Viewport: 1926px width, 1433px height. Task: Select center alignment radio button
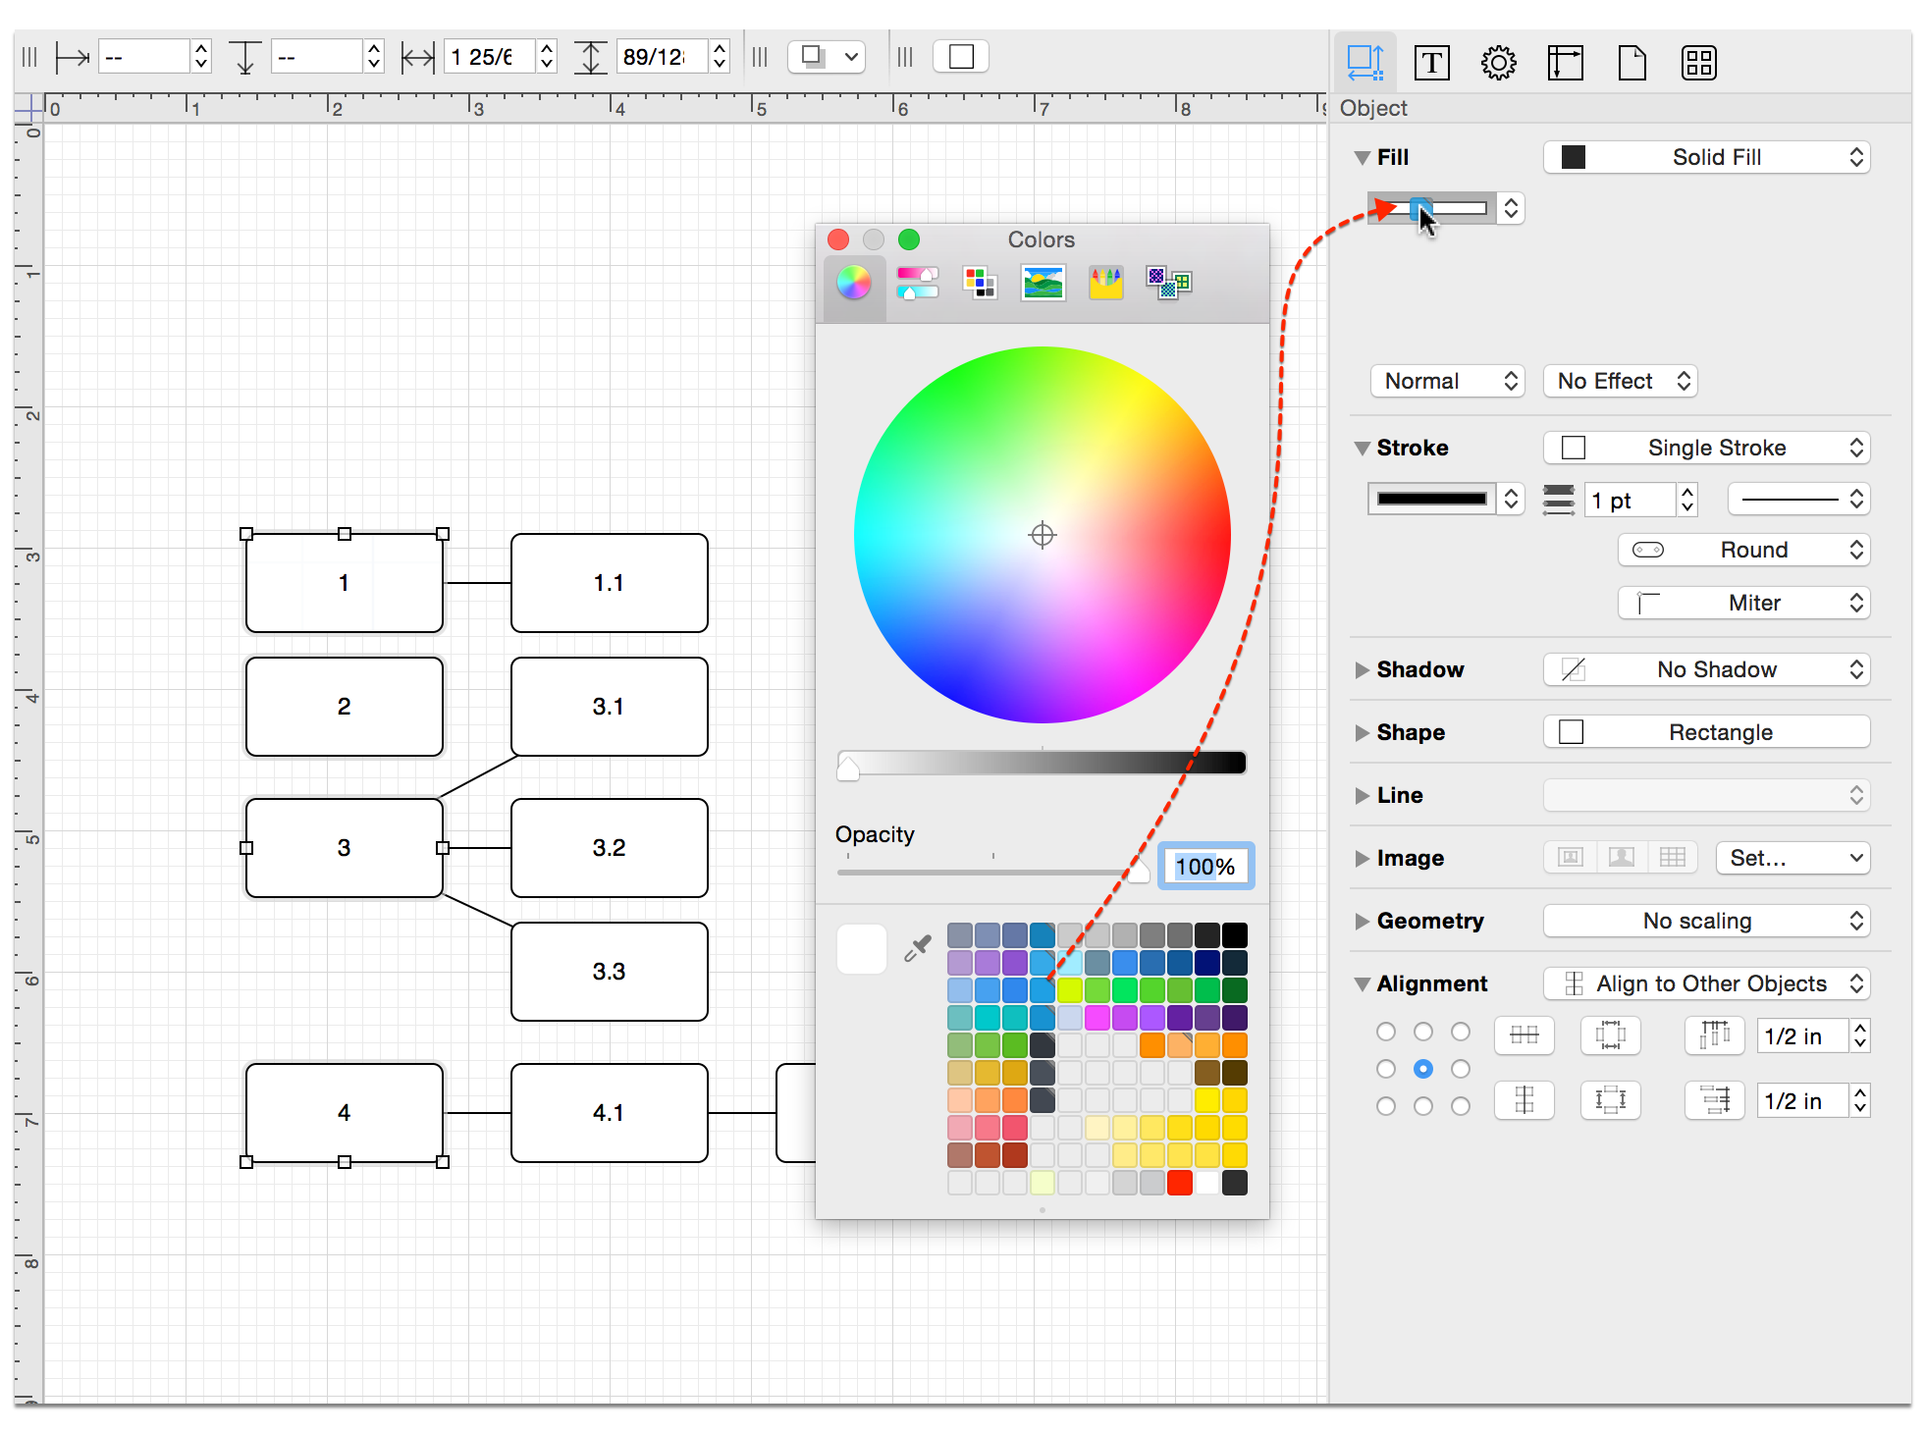click(1423, 1069)
